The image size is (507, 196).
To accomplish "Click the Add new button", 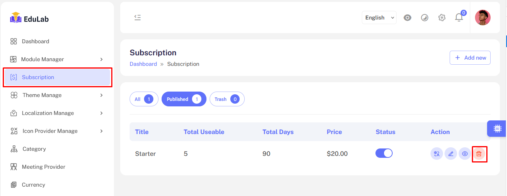I will 470,58.
